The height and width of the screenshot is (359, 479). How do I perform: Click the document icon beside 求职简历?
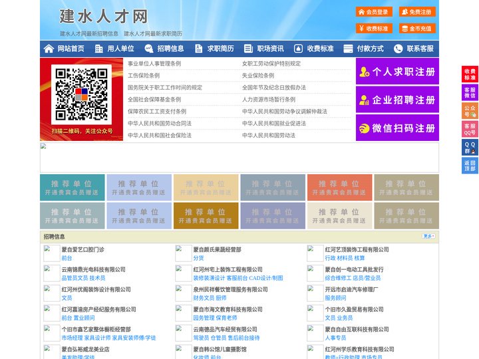click(x=198, y=49)
